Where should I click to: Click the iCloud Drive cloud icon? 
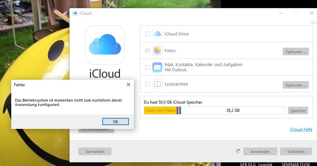(x=157, y=34)
